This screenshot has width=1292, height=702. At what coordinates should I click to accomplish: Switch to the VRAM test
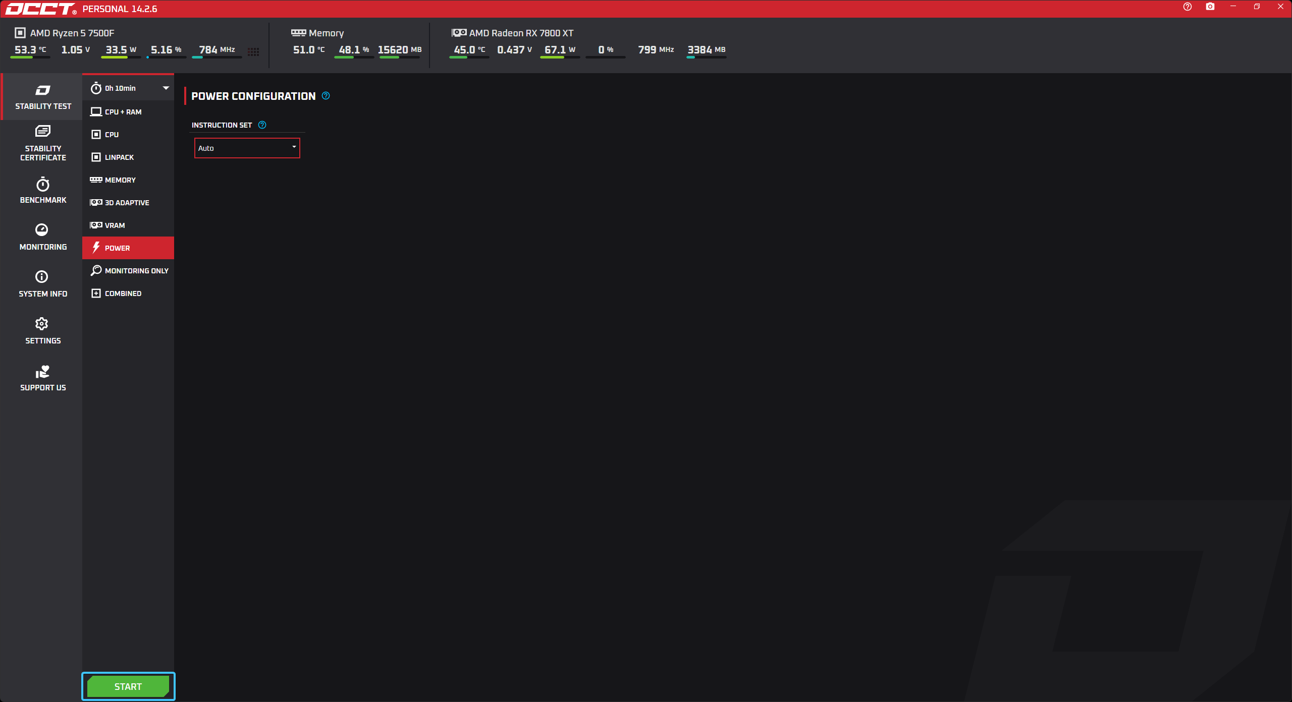(115, 225)
